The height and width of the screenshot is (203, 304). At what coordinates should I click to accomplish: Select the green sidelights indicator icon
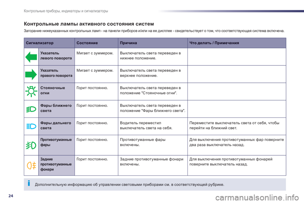31,92
